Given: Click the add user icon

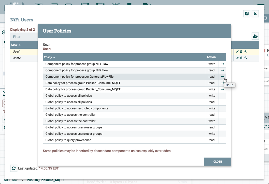Looking at the screenshot, I should 255,36.
